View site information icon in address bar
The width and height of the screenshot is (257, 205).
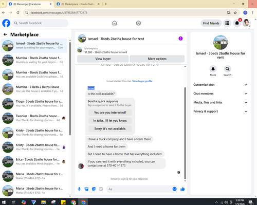tap(26, 13)
